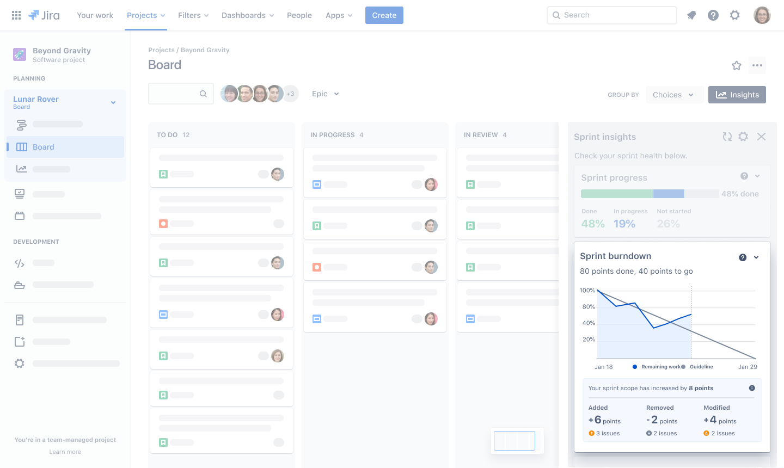Viewport: 784px width, 468px height.
Task: Filter by first assignee avatar
Action: (230, 94)
